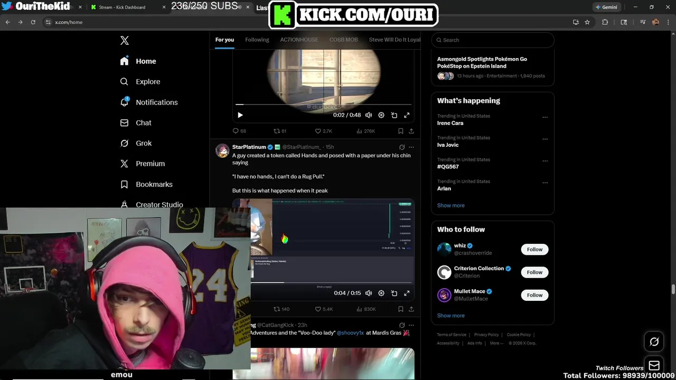
Task: Reload the page in Chrome toolbar
Action: click(x=33, y=22)
